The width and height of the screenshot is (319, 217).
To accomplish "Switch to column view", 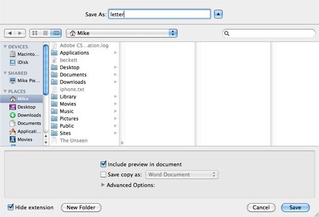I will point(56,33).
